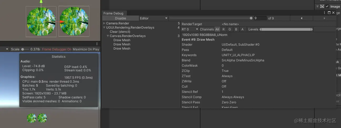Toggle the R channel button
The image size is (341, 128).
223,29
